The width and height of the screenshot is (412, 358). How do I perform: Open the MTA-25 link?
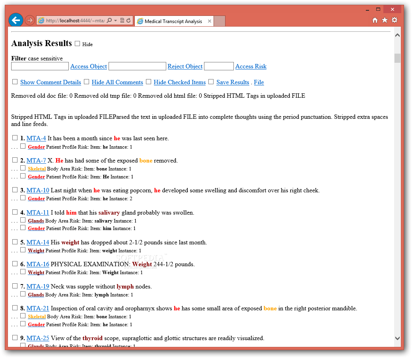(38, 338)
